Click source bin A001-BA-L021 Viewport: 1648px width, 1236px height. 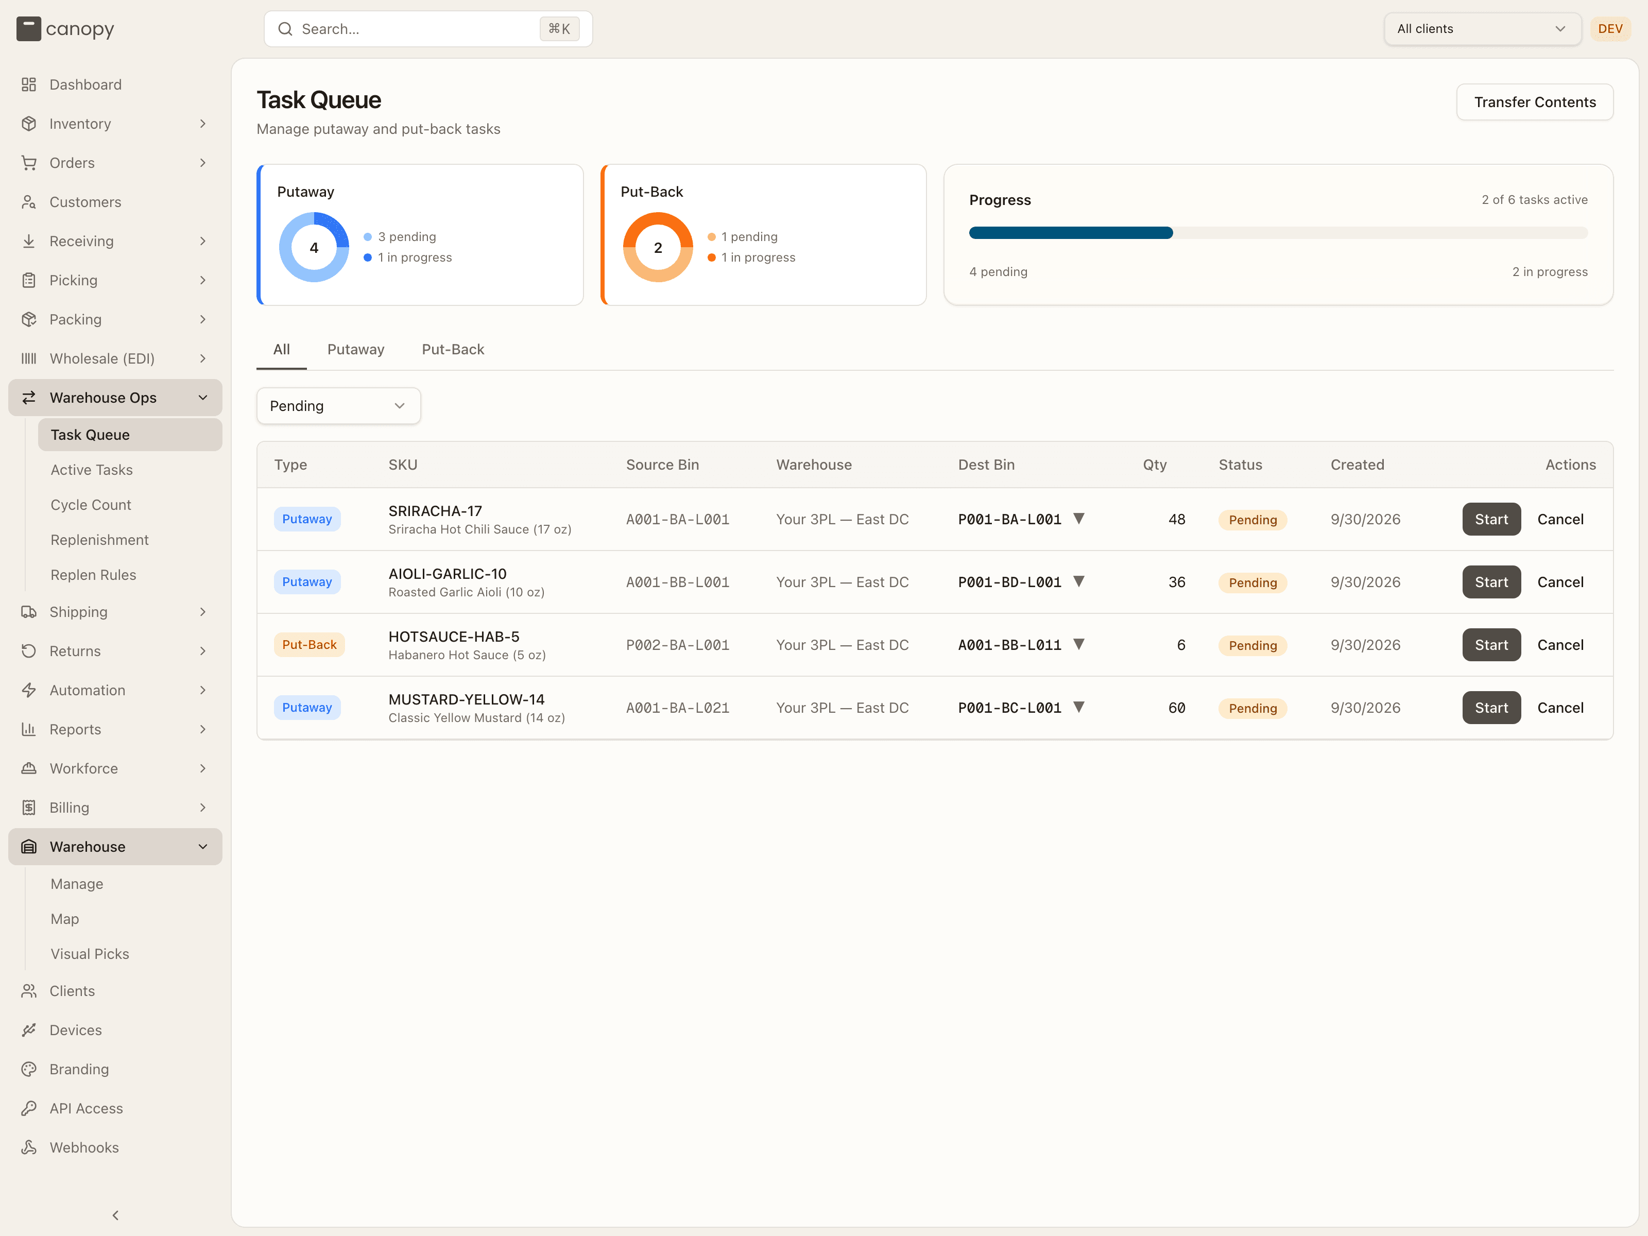[677, 708]
